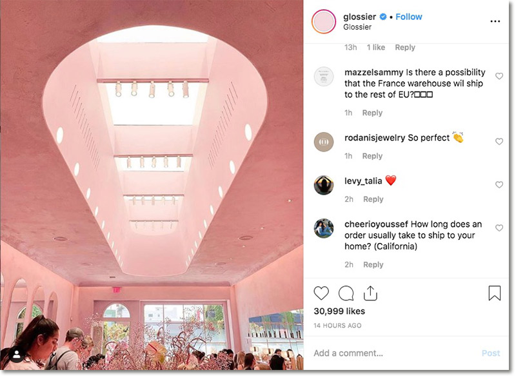
Task: Open the three-dot more options menu
Action: [495, 21]
